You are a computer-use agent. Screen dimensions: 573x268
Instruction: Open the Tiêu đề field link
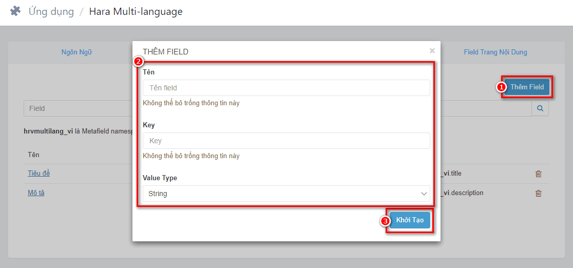click(39, 173)
